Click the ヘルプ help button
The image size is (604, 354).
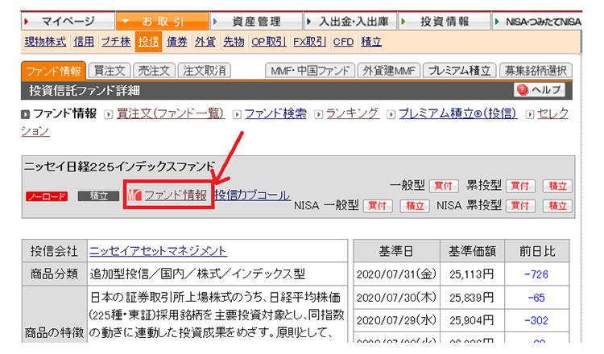pyautogui.click(x=540, y=90)
